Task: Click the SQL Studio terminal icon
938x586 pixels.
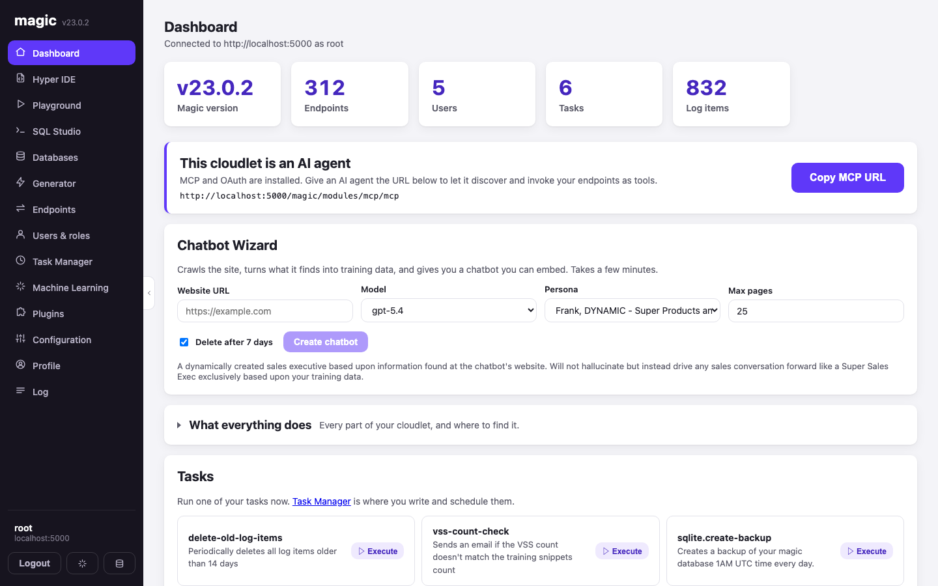Action: (21, 131)
